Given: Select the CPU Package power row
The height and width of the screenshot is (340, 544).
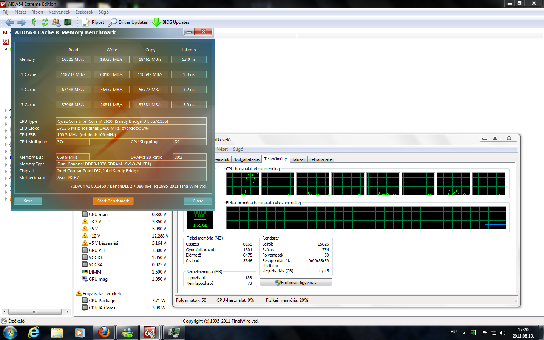Looking at the screenshot, I should pos(124,301).
